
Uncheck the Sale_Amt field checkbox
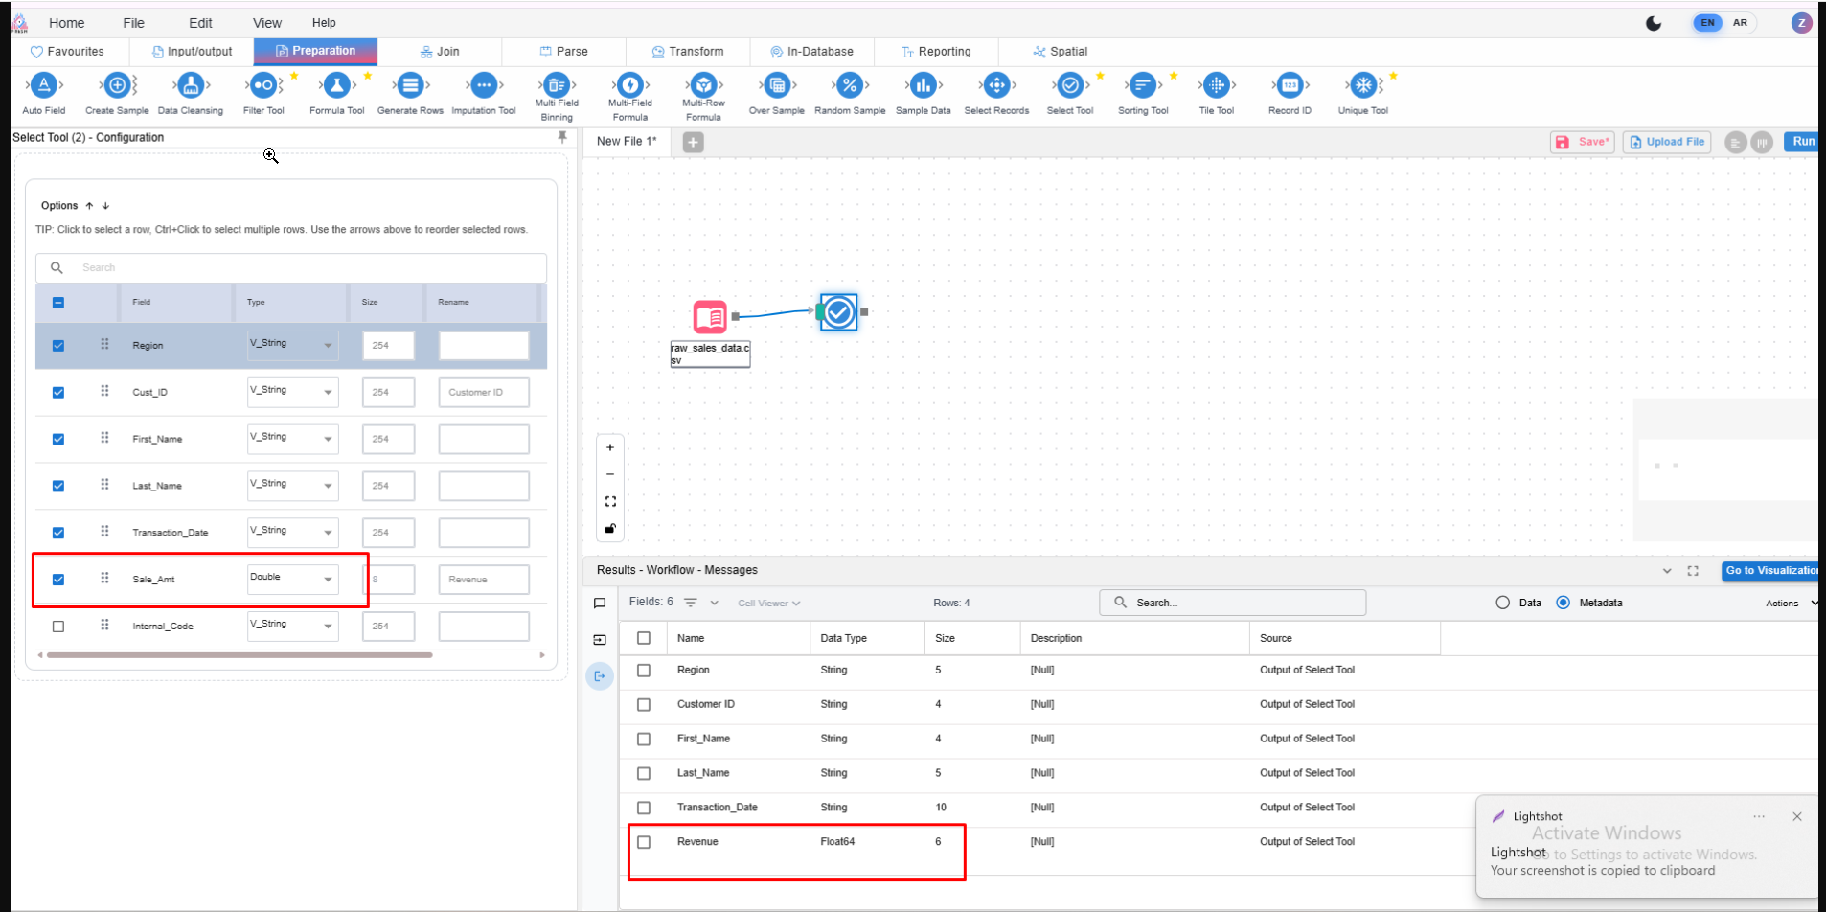click(x=58, y=580)
